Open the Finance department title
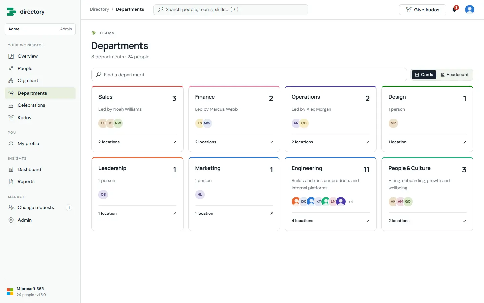The width and height of the screenshot is (484, 303). click(x=205, y=97)
